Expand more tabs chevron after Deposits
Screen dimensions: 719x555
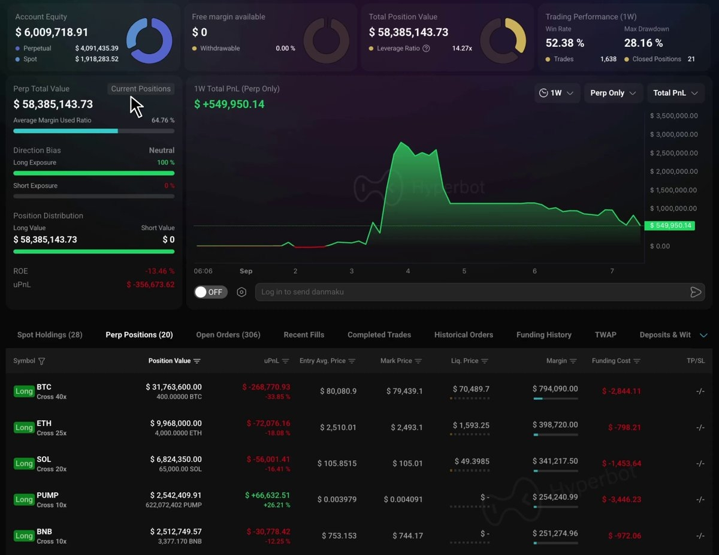pyautogui.click(x=704, y=335)
